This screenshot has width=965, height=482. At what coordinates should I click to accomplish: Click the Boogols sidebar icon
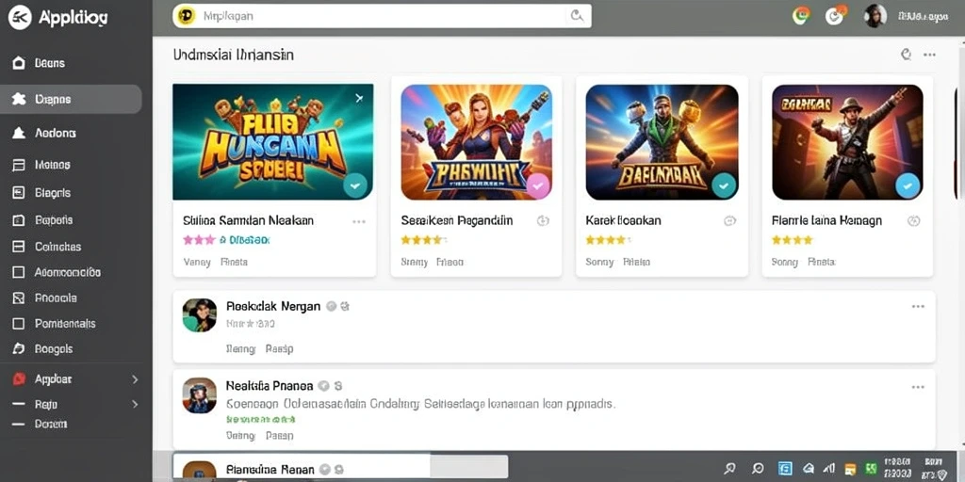point(19,348)
